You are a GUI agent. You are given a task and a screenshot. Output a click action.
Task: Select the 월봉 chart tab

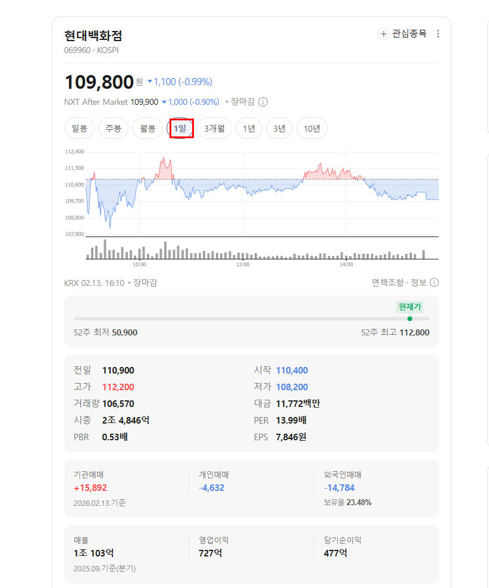click(x=148, y=128)
